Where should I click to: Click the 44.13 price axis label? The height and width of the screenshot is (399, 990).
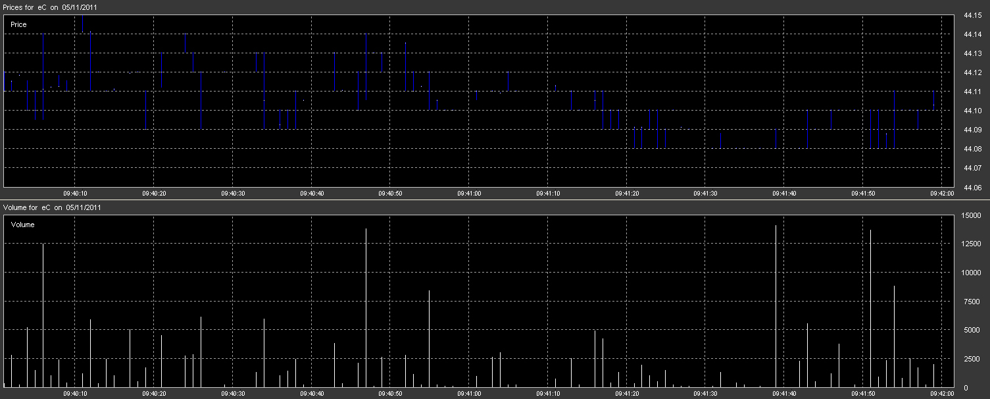click(x=972, y=53)
